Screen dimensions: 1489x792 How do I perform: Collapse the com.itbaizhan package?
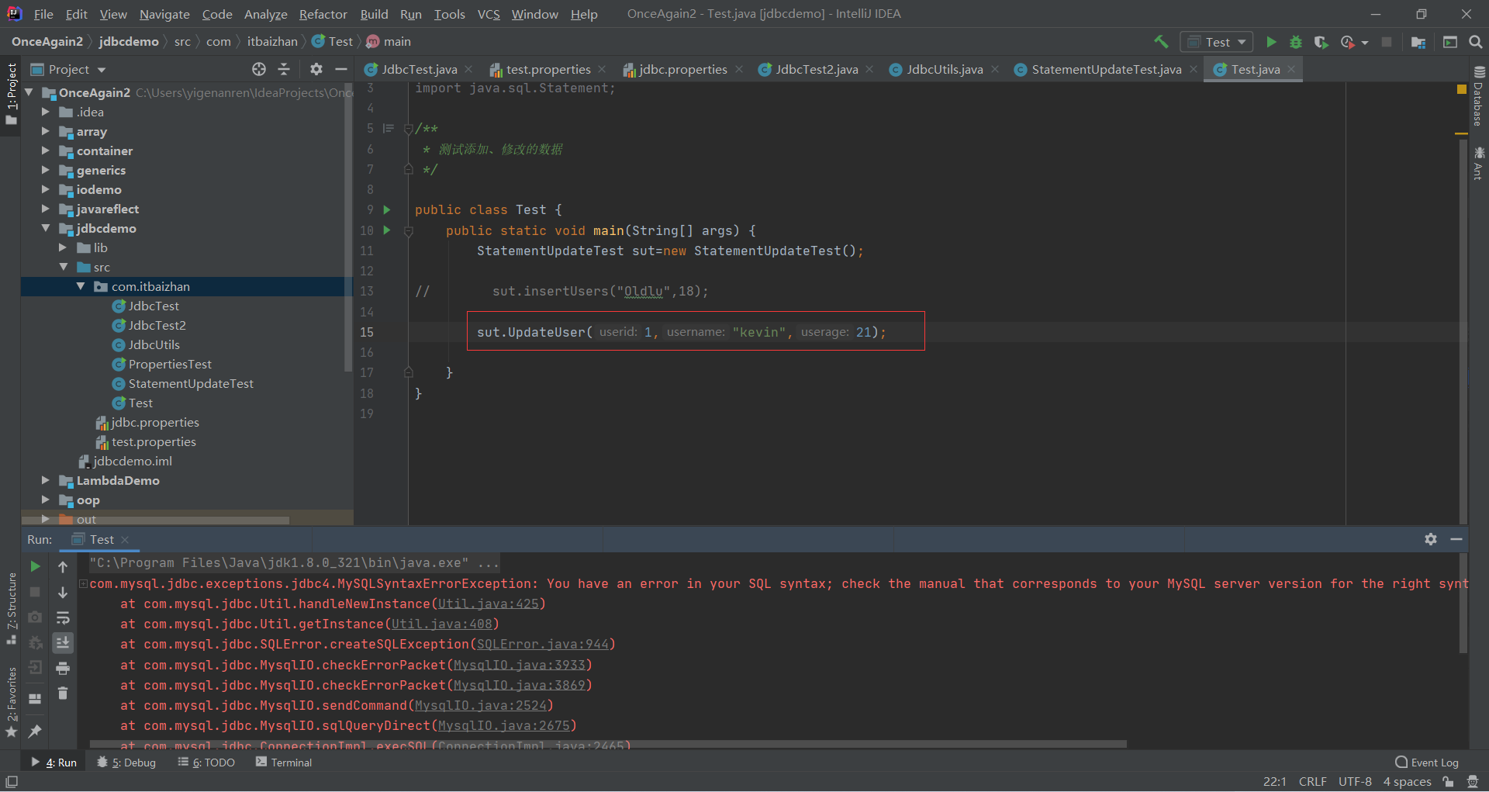tap(81, 286)
